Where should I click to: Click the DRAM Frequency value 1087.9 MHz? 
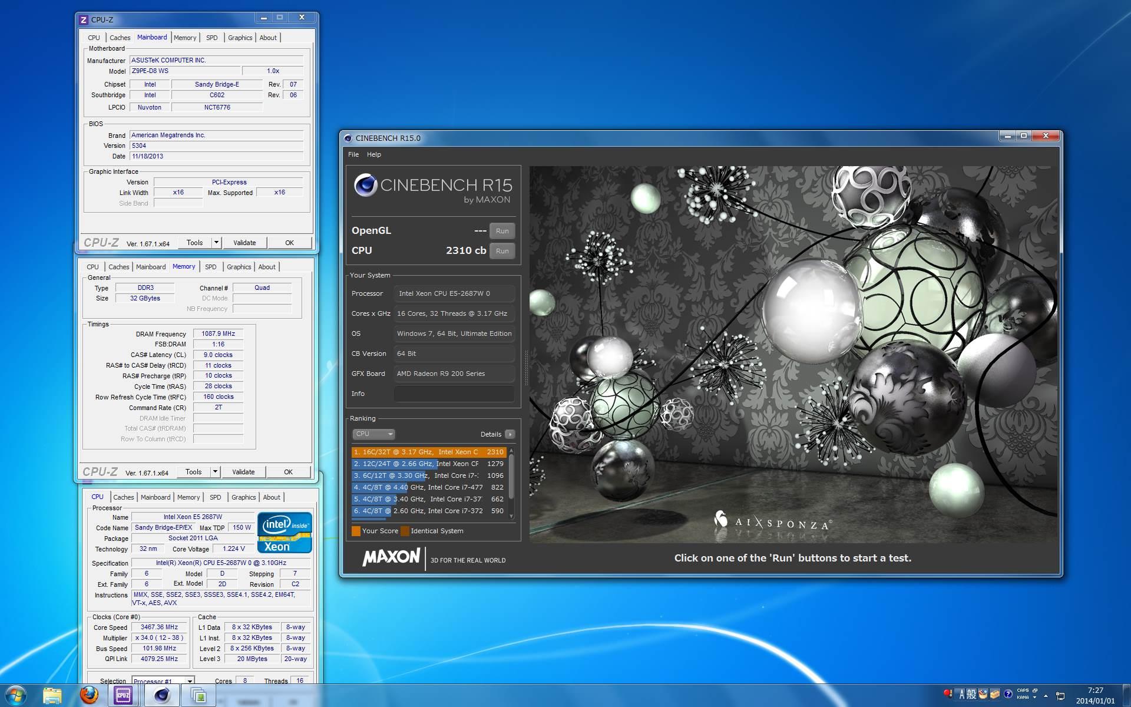pos(219,333)
